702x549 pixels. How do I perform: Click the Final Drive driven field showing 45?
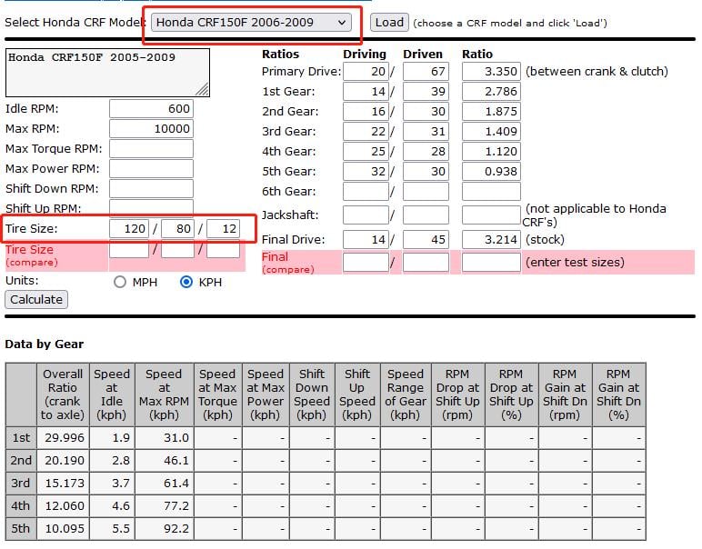click(x=426, y=239)
